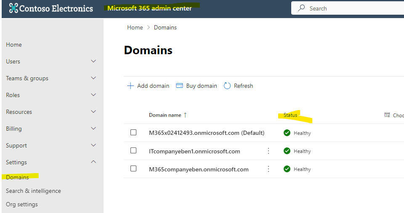This screenshot has height=213, width=404.
Task: Check the box for M365companyeben.onmicrosoft.com
Action: pyautogui.click(x=133, y=168)
